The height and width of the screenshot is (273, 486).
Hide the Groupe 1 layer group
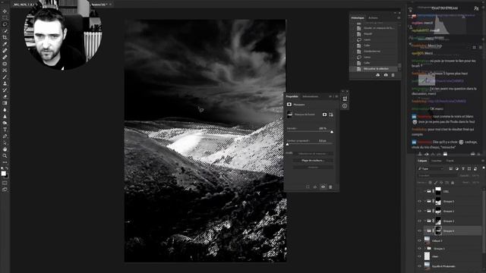click(419, 249)
